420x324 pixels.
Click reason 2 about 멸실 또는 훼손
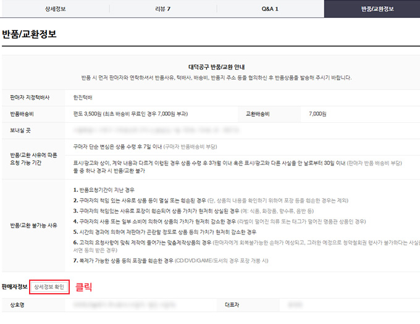tap(211, 201)
